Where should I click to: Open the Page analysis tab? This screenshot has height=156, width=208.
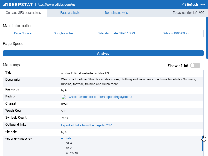70,13
